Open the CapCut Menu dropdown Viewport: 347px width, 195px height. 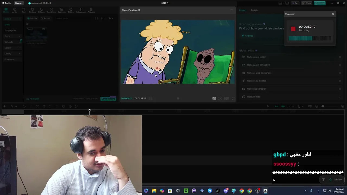19,3
